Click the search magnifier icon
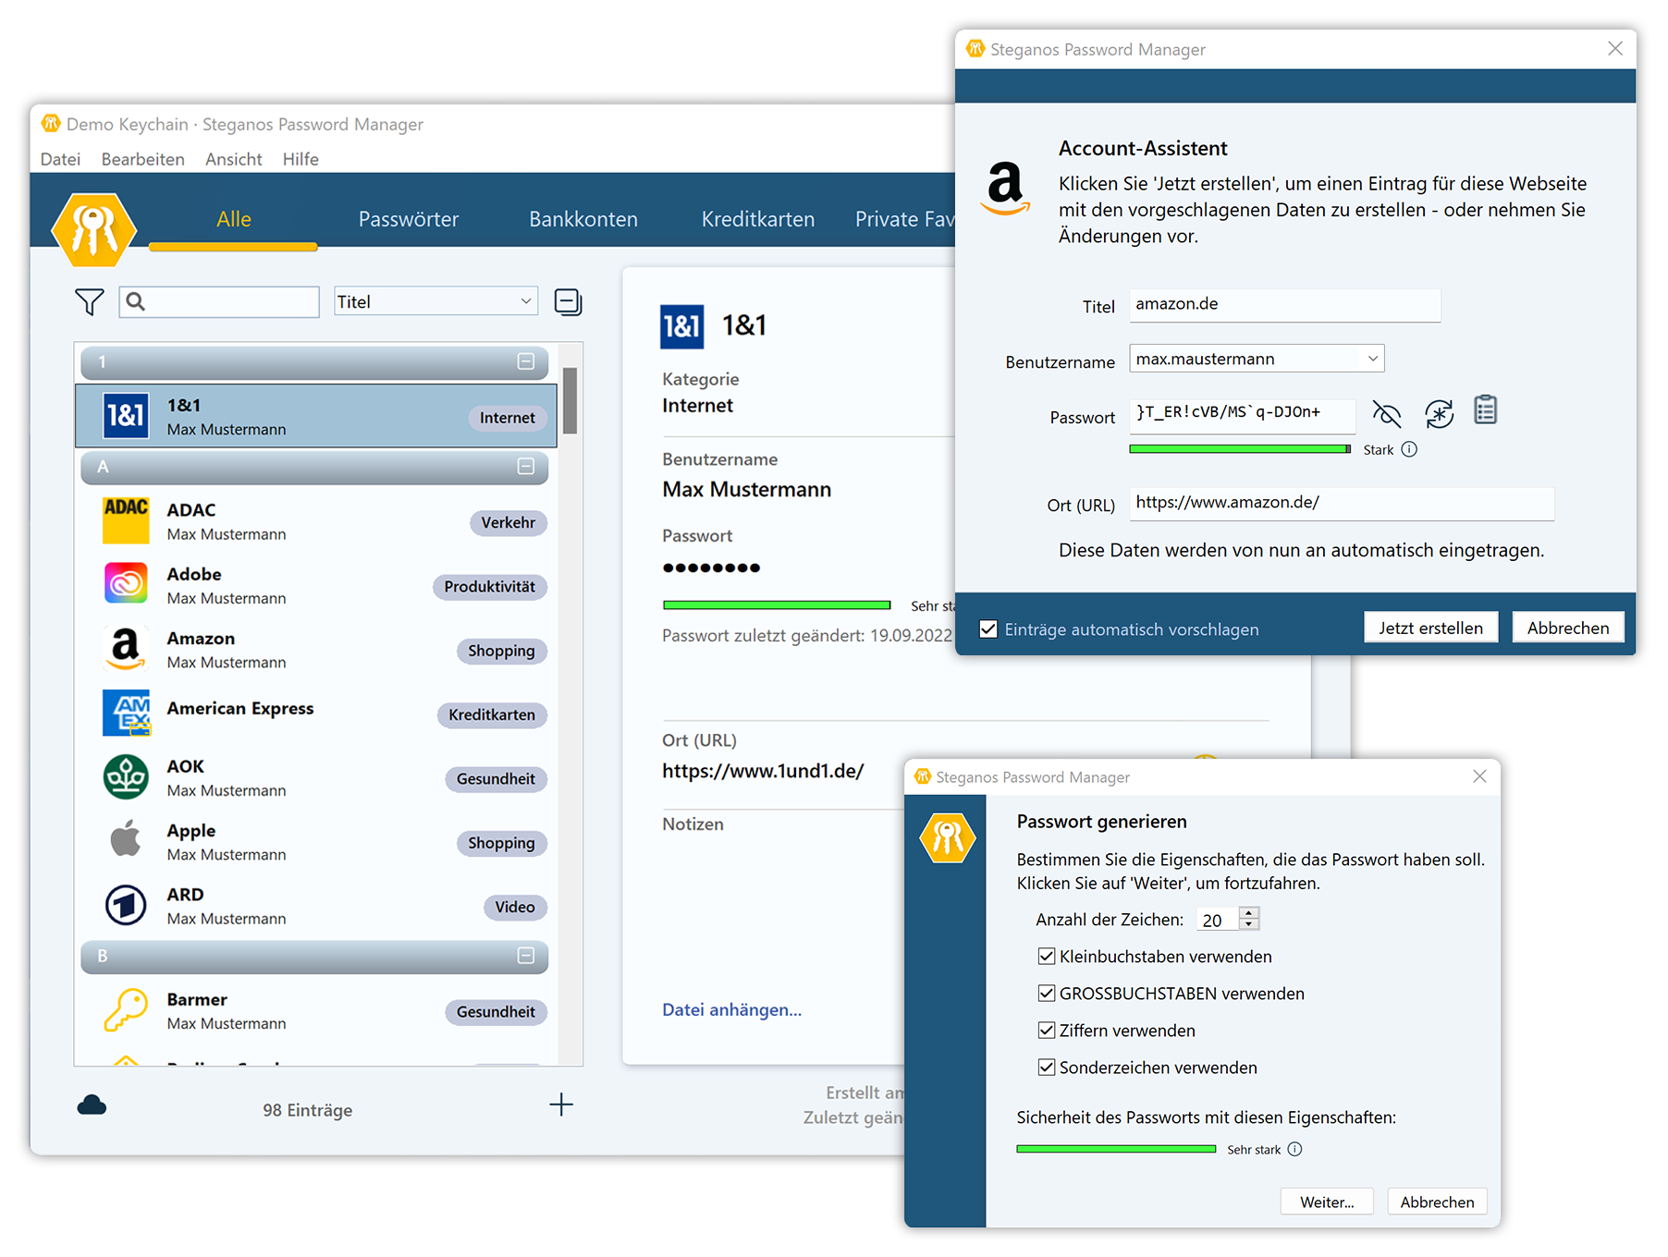Screen dimensions: 1668x1257 (136, 301)
